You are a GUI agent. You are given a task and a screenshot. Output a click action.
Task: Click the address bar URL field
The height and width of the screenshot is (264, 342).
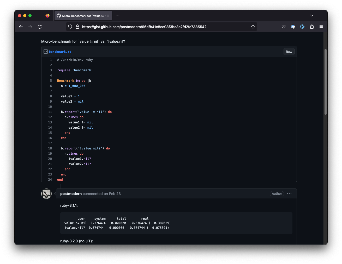162,27
